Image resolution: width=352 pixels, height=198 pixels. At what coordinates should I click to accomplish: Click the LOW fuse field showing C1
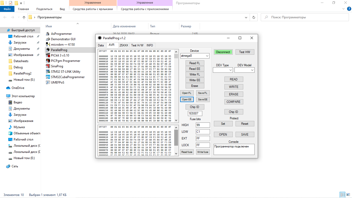coord(203,132)
